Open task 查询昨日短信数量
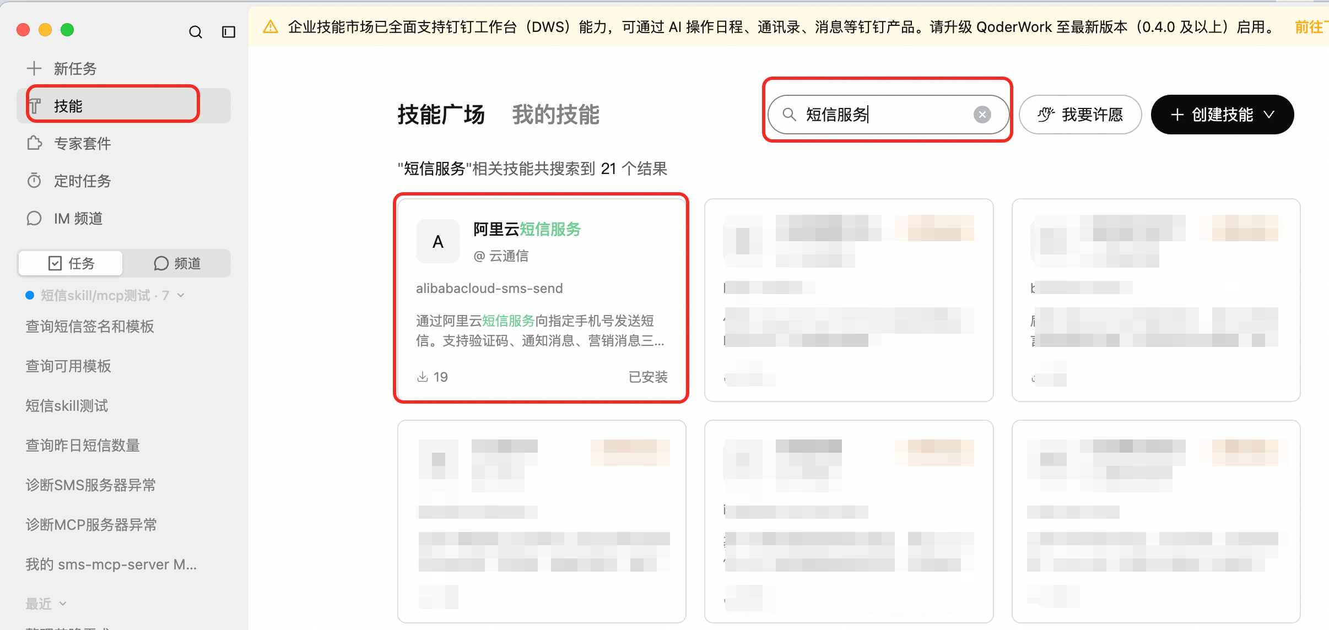Image resolution: width=1329 pixels, height=630 pixels. coord(83,445)
